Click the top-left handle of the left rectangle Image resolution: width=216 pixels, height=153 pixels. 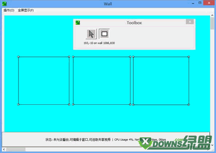18,57
